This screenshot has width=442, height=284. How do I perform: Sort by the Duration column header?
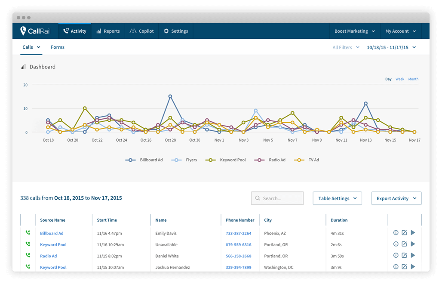[x=339, y=220]
